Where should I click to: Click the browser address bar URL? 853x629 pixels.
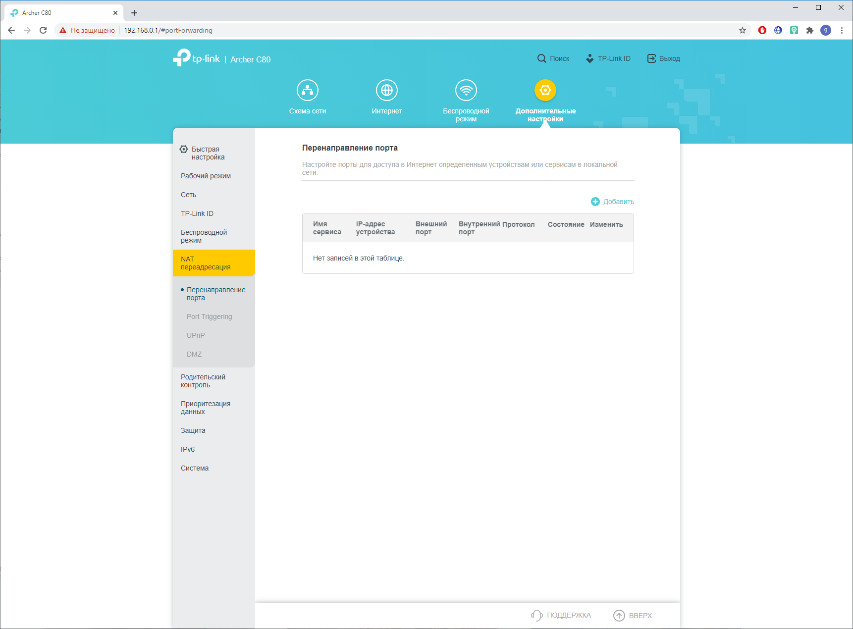[x=168, y=30]
